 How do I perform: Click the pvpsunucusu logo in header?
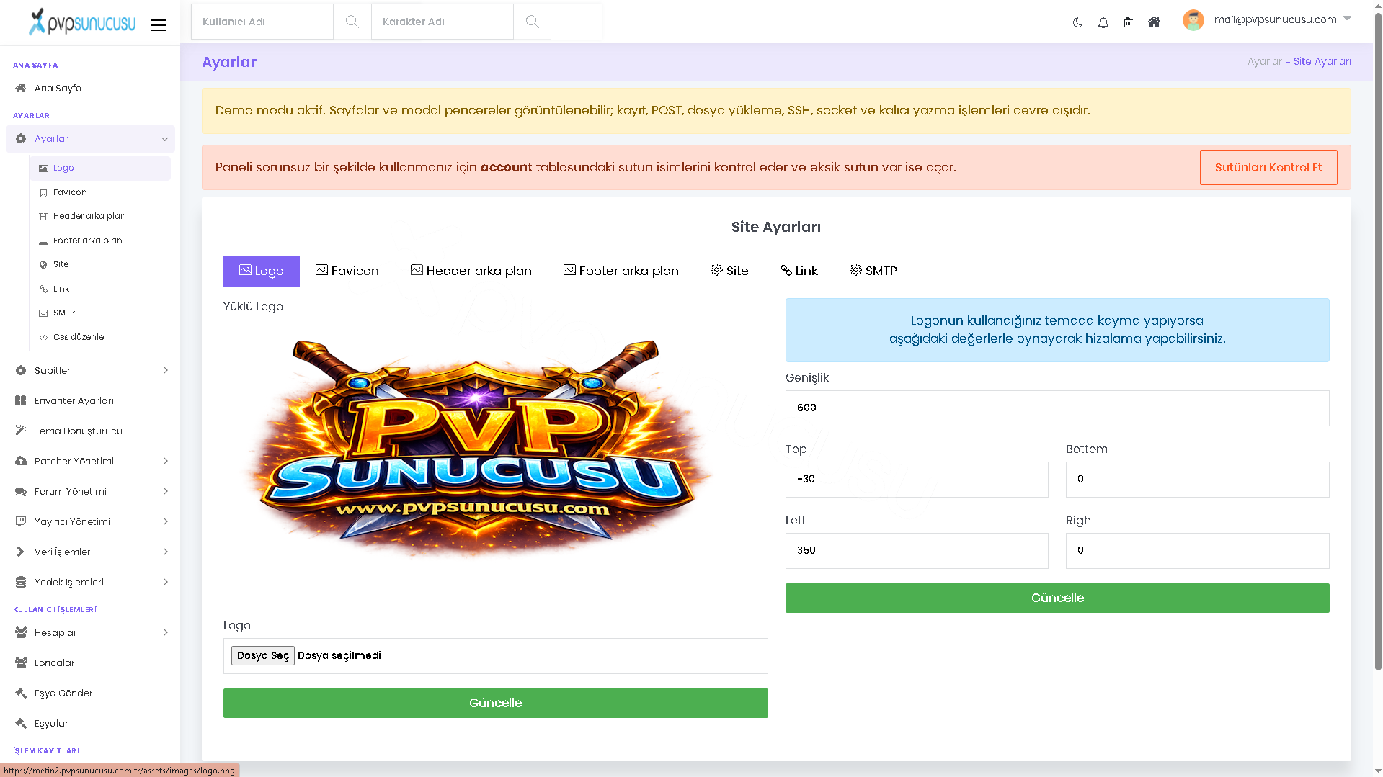[81, 22]
